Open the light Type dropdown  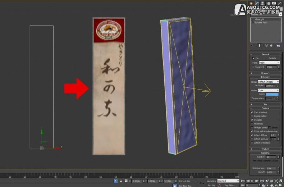click(269, 63)
